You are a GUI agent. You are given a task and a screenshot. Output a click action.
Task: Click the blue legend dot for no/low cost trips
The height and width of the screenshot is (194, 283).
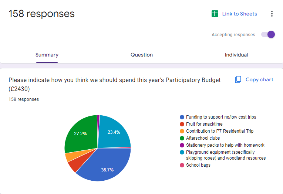pyautogui.click(x=182, y=117)
